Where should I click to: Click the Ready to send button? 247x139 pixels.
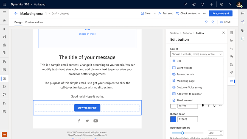[220, 13]
